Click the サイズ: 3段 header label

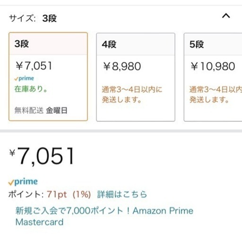point(33,18)
